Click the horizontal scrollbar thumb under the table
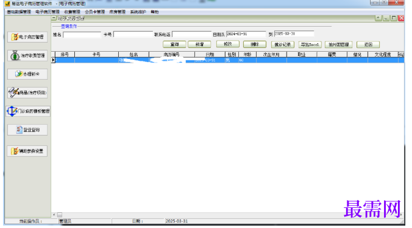 tap(60, 215)
